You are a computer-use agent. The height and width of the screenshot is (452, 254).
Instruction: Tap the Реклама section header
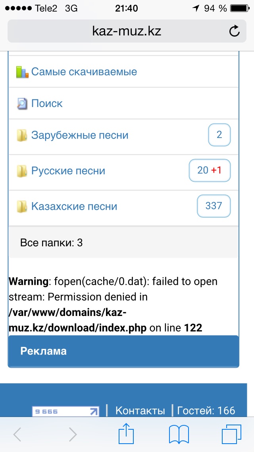(44, 351)
